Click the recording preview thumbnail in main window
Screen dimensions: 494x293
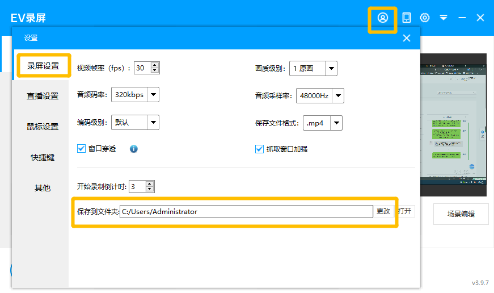coord(453,124)
